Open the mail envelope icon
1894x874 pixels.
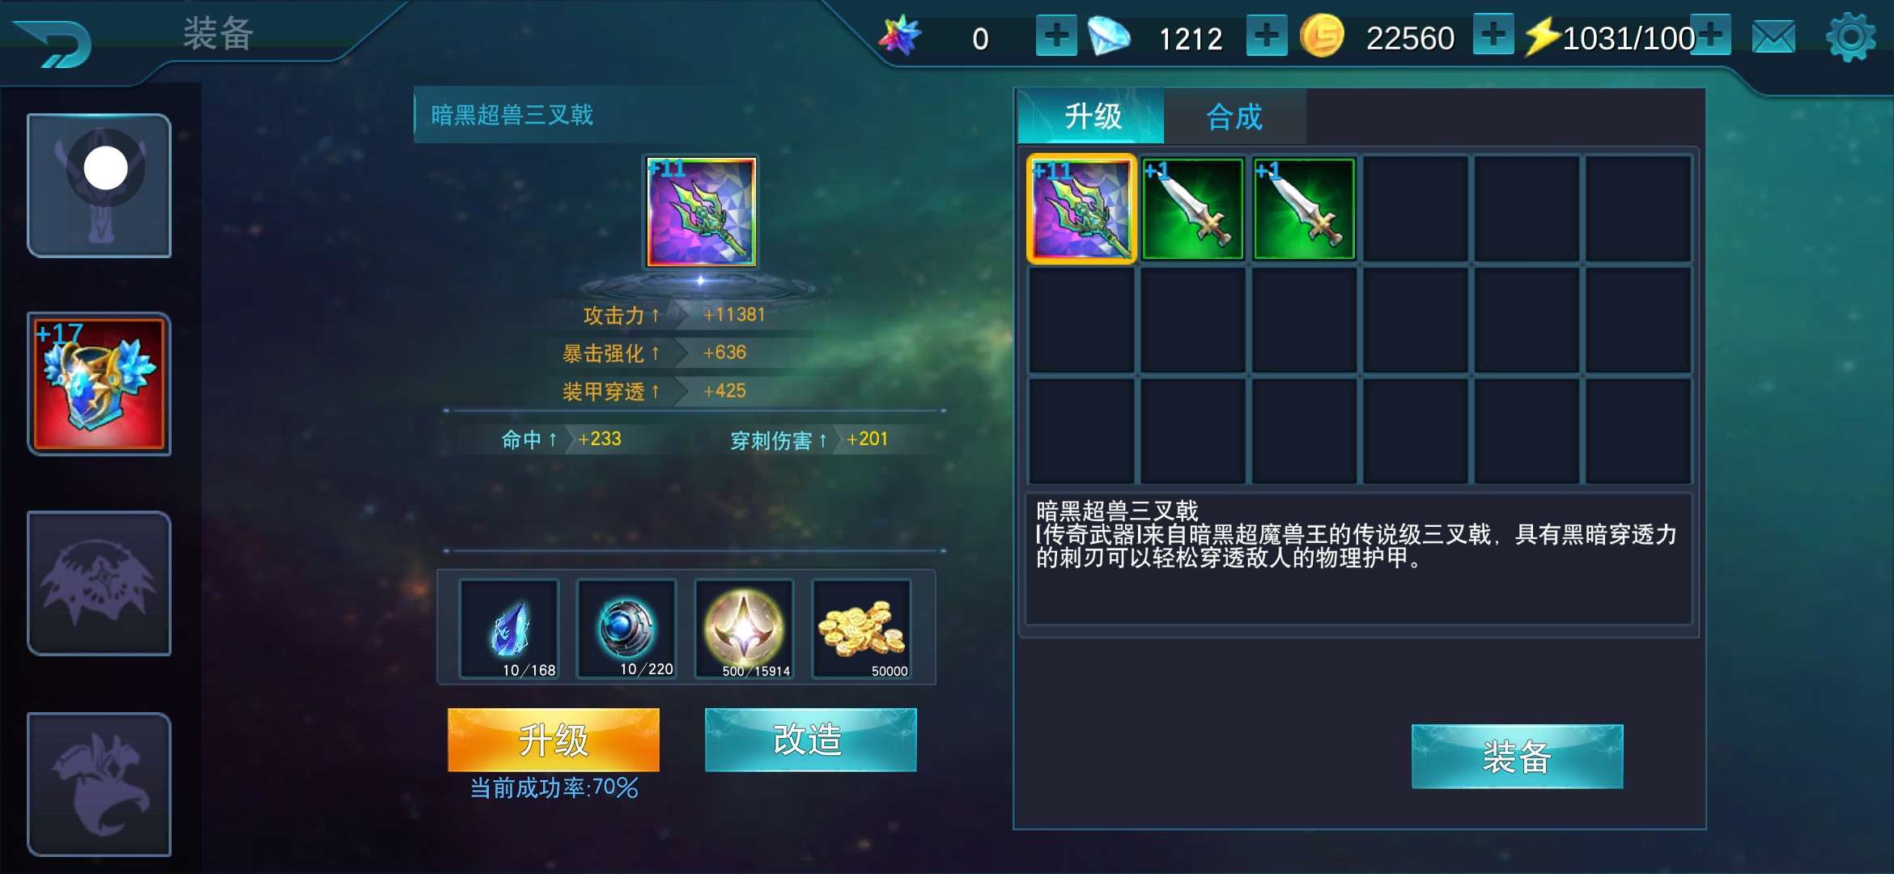pyautogui.click(x=1773, y=37)
